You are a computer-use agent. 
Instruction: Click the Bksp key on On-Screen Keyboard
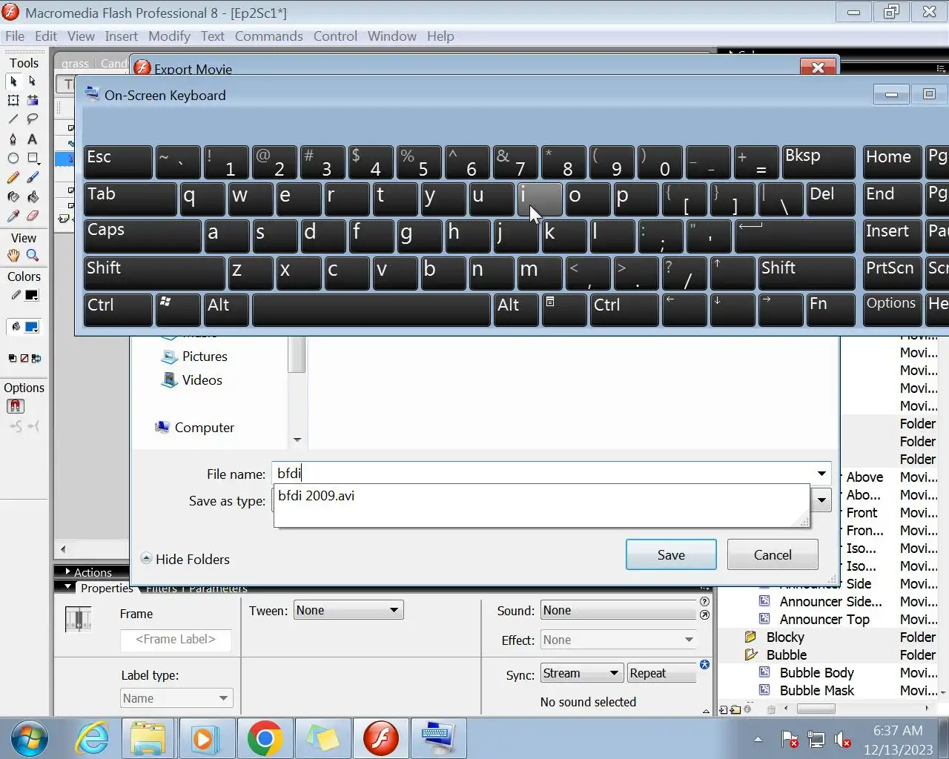click(x=819, y=162)
